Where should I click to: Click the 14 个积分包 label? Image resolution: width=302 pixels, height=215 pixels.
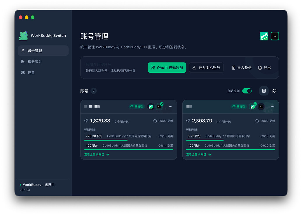[x=223, y=122]
